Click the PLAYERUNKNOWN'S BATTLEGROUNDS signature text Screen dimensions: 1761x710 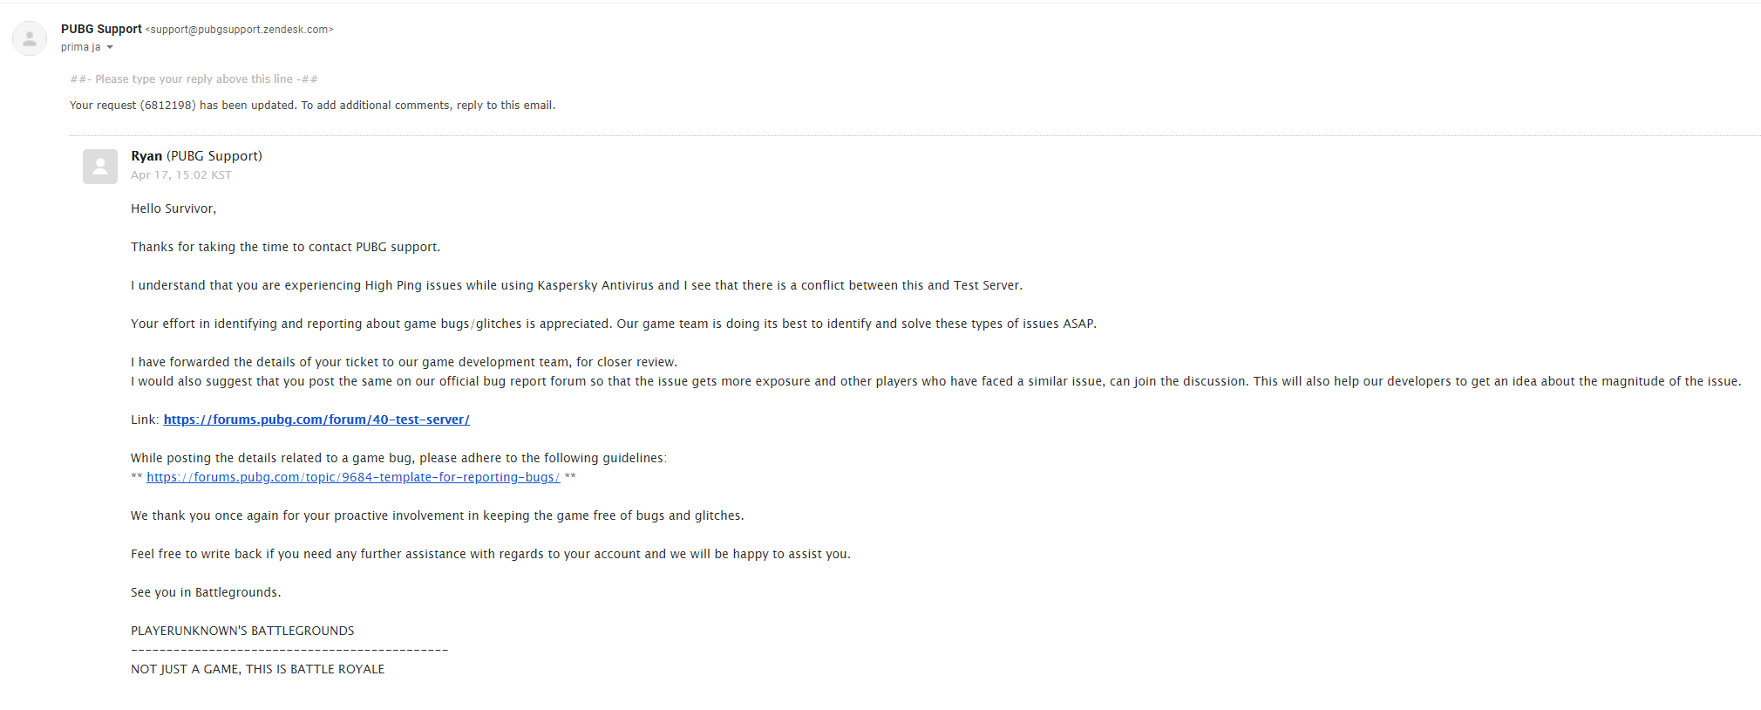[242, 631]
